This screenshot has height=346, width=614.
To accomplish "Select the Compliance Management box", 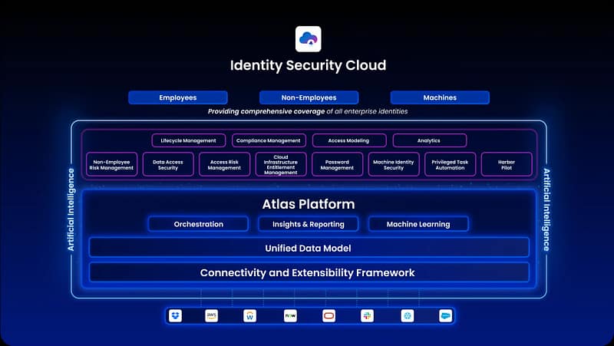I will (268, 140).
